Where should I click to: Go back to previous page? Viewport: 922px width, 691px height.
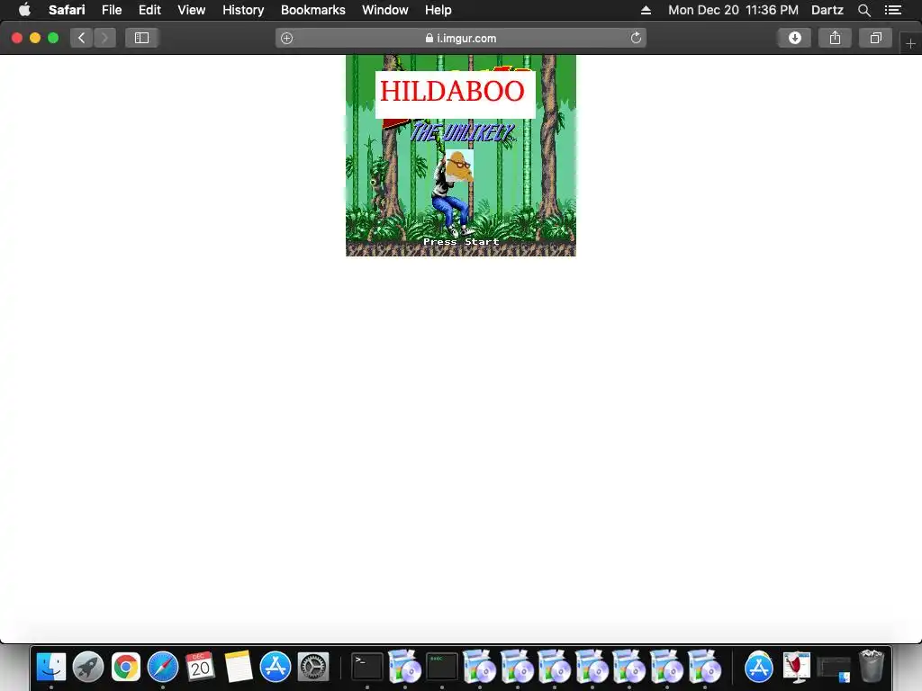click(82, 38)
